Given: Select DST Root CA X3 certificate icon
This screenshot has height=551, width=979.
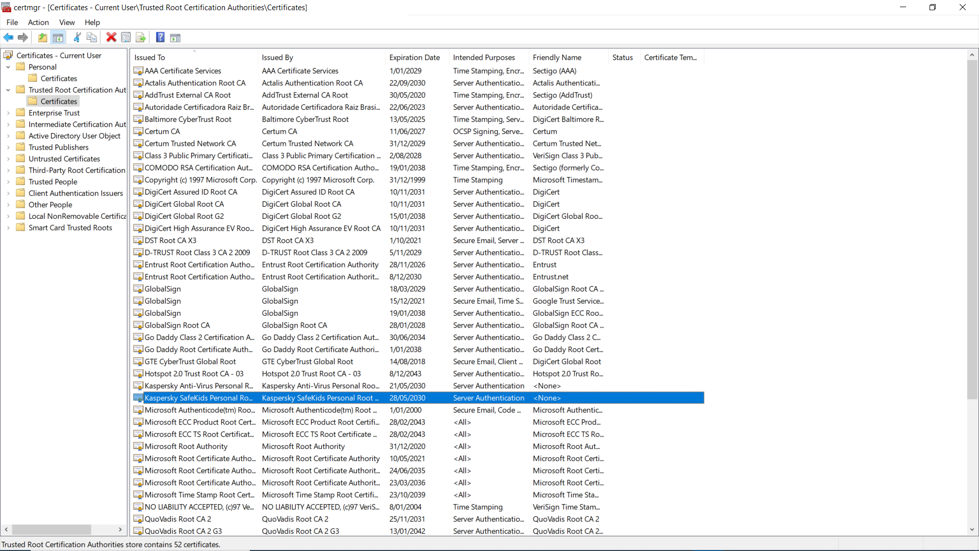Looking at the screenshot, I should (138, 240).
